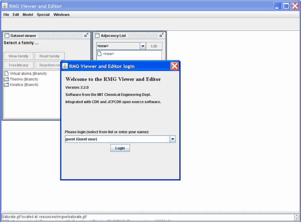
Task: Close the main RMG Viewer and Editor window
Action: pos(295,6)
